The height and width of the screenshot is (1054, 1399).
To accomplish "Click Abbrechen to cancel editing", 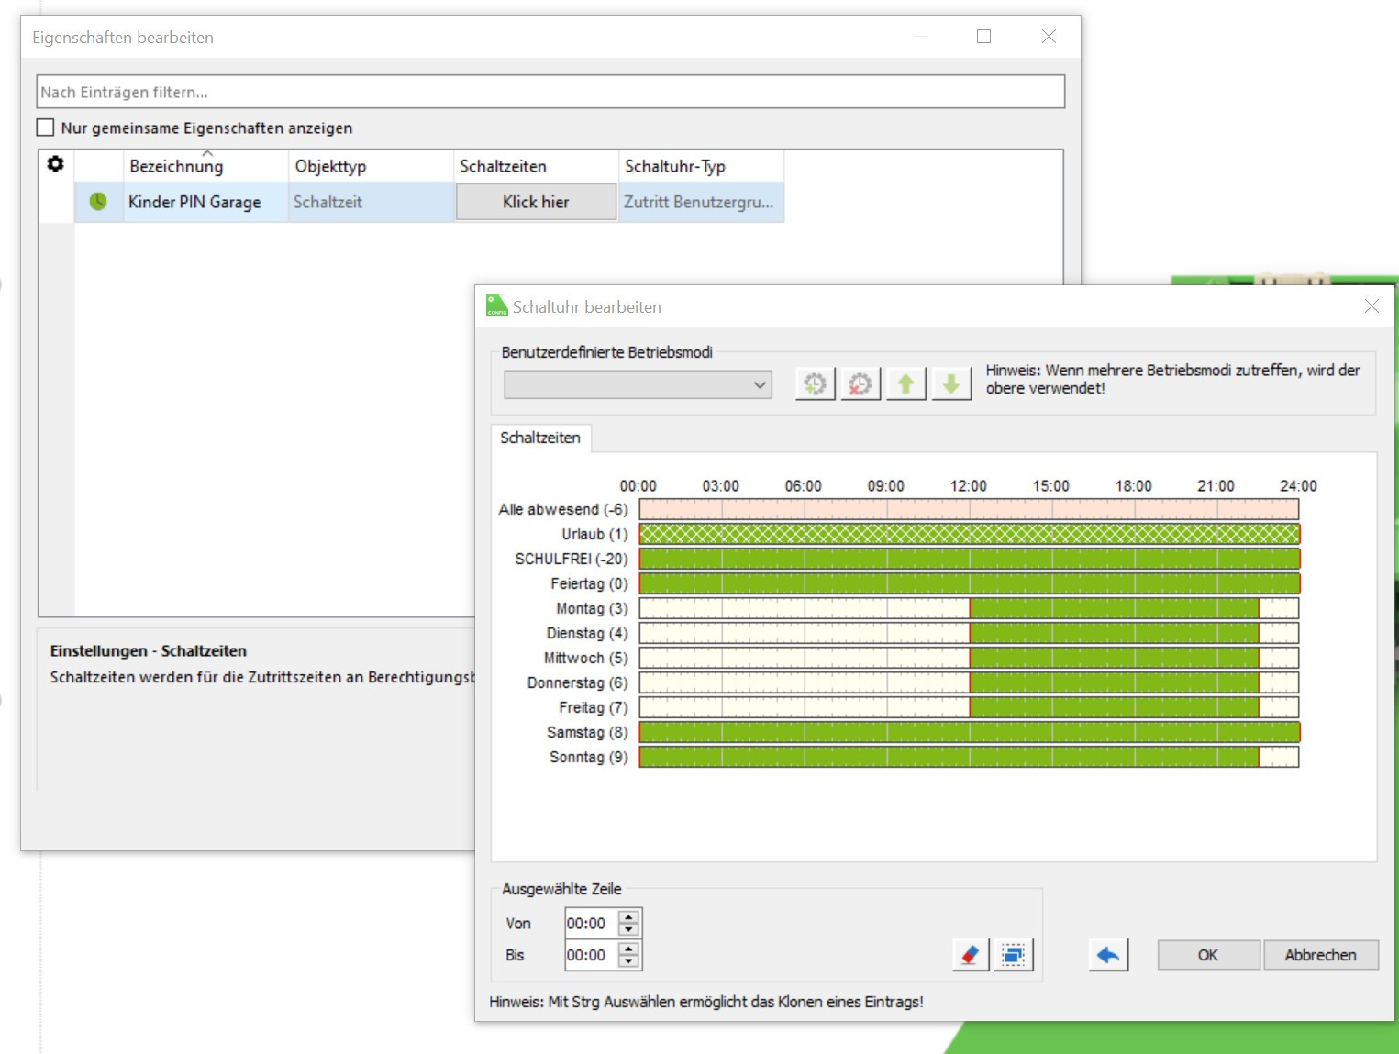I will point(1320,955).
